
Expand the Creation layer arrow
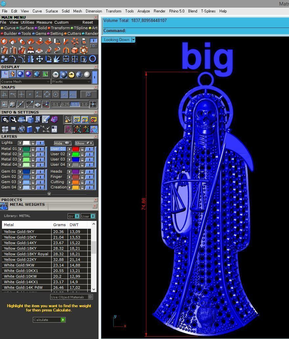point(69,187)
